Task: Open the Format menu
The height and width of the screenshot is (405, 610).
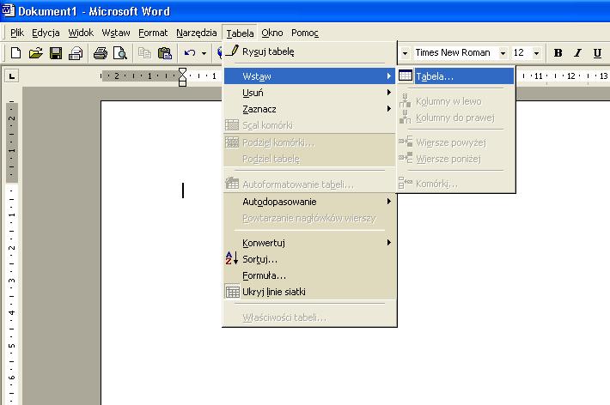Action: pos(153,33)
